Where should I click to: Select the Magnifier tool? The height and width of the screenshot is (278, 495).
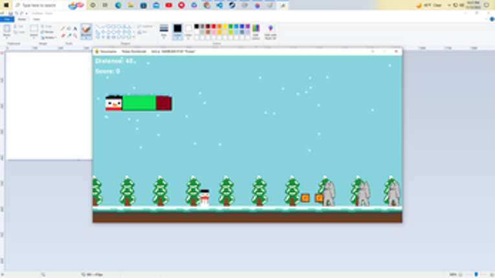tap(75, 36)
